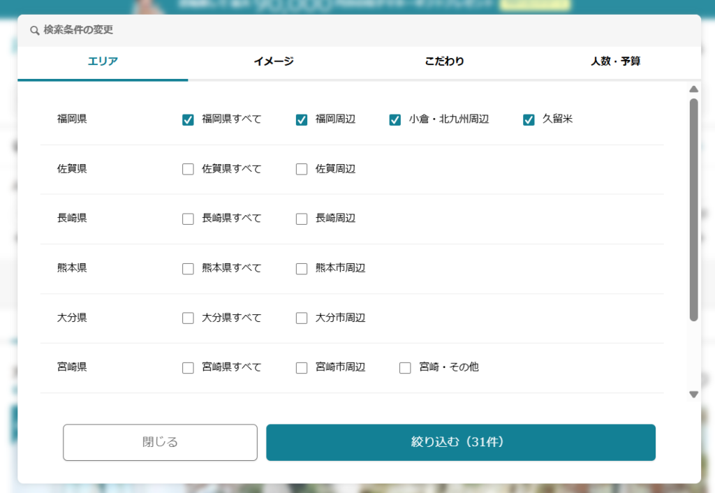Uncheck the 福岡県すべて checkbox
715x493 pixels.
[188, 119]
